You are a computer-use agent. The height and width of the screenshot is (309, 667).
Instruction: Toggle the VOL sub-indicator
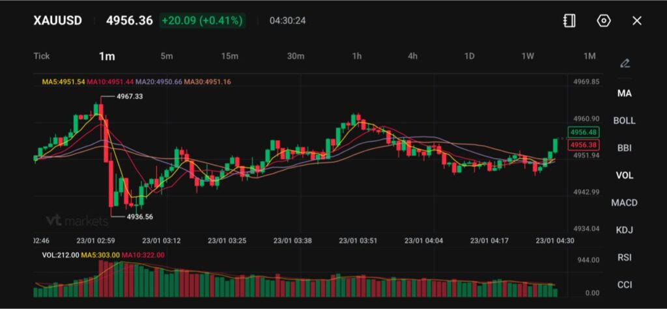[624, 175]
